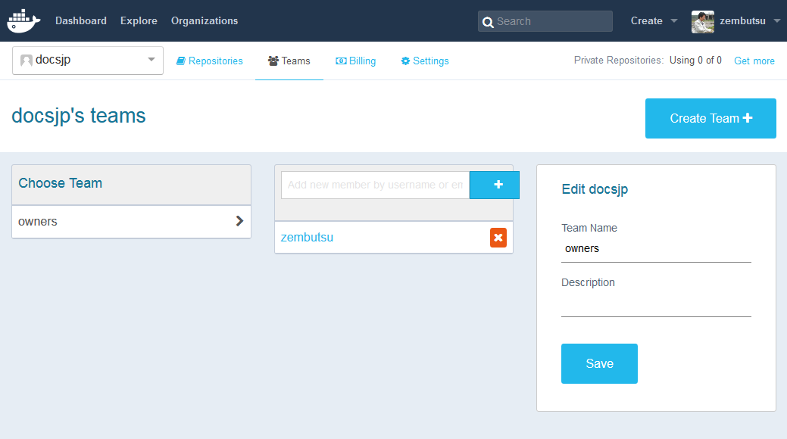Click the chevron beside owners team
Viewport: 787px width, 439px height.
[x=239, y=221]
